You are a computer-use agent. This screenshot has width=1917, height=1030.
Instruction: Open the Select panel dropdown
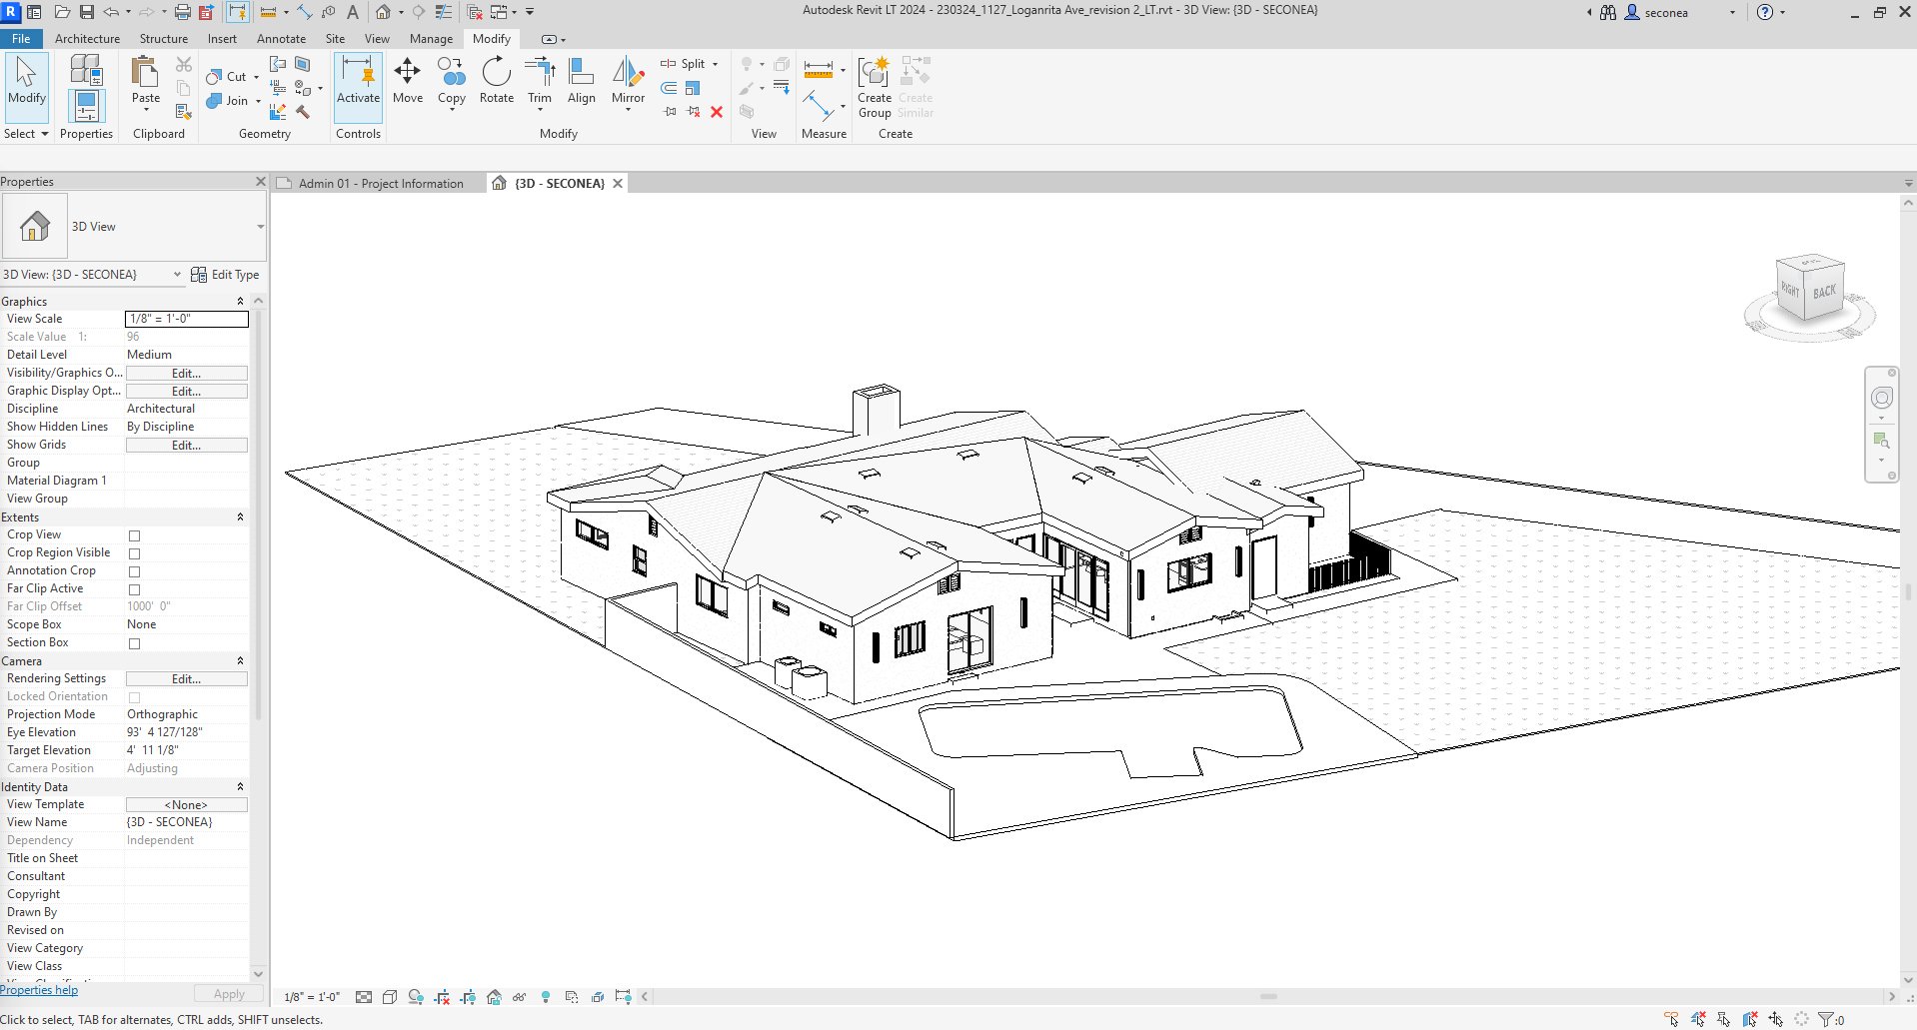click(x=26, y=134)
